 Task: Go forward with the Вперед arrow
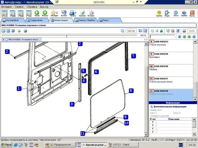[x=45, y=13]
